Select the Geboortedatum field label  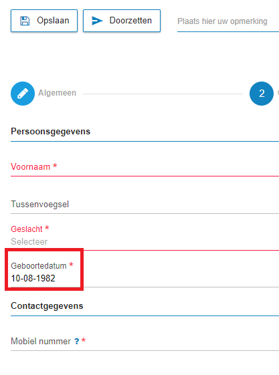pos(39,265)
